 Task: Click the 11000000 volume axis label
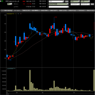point(3,71)
